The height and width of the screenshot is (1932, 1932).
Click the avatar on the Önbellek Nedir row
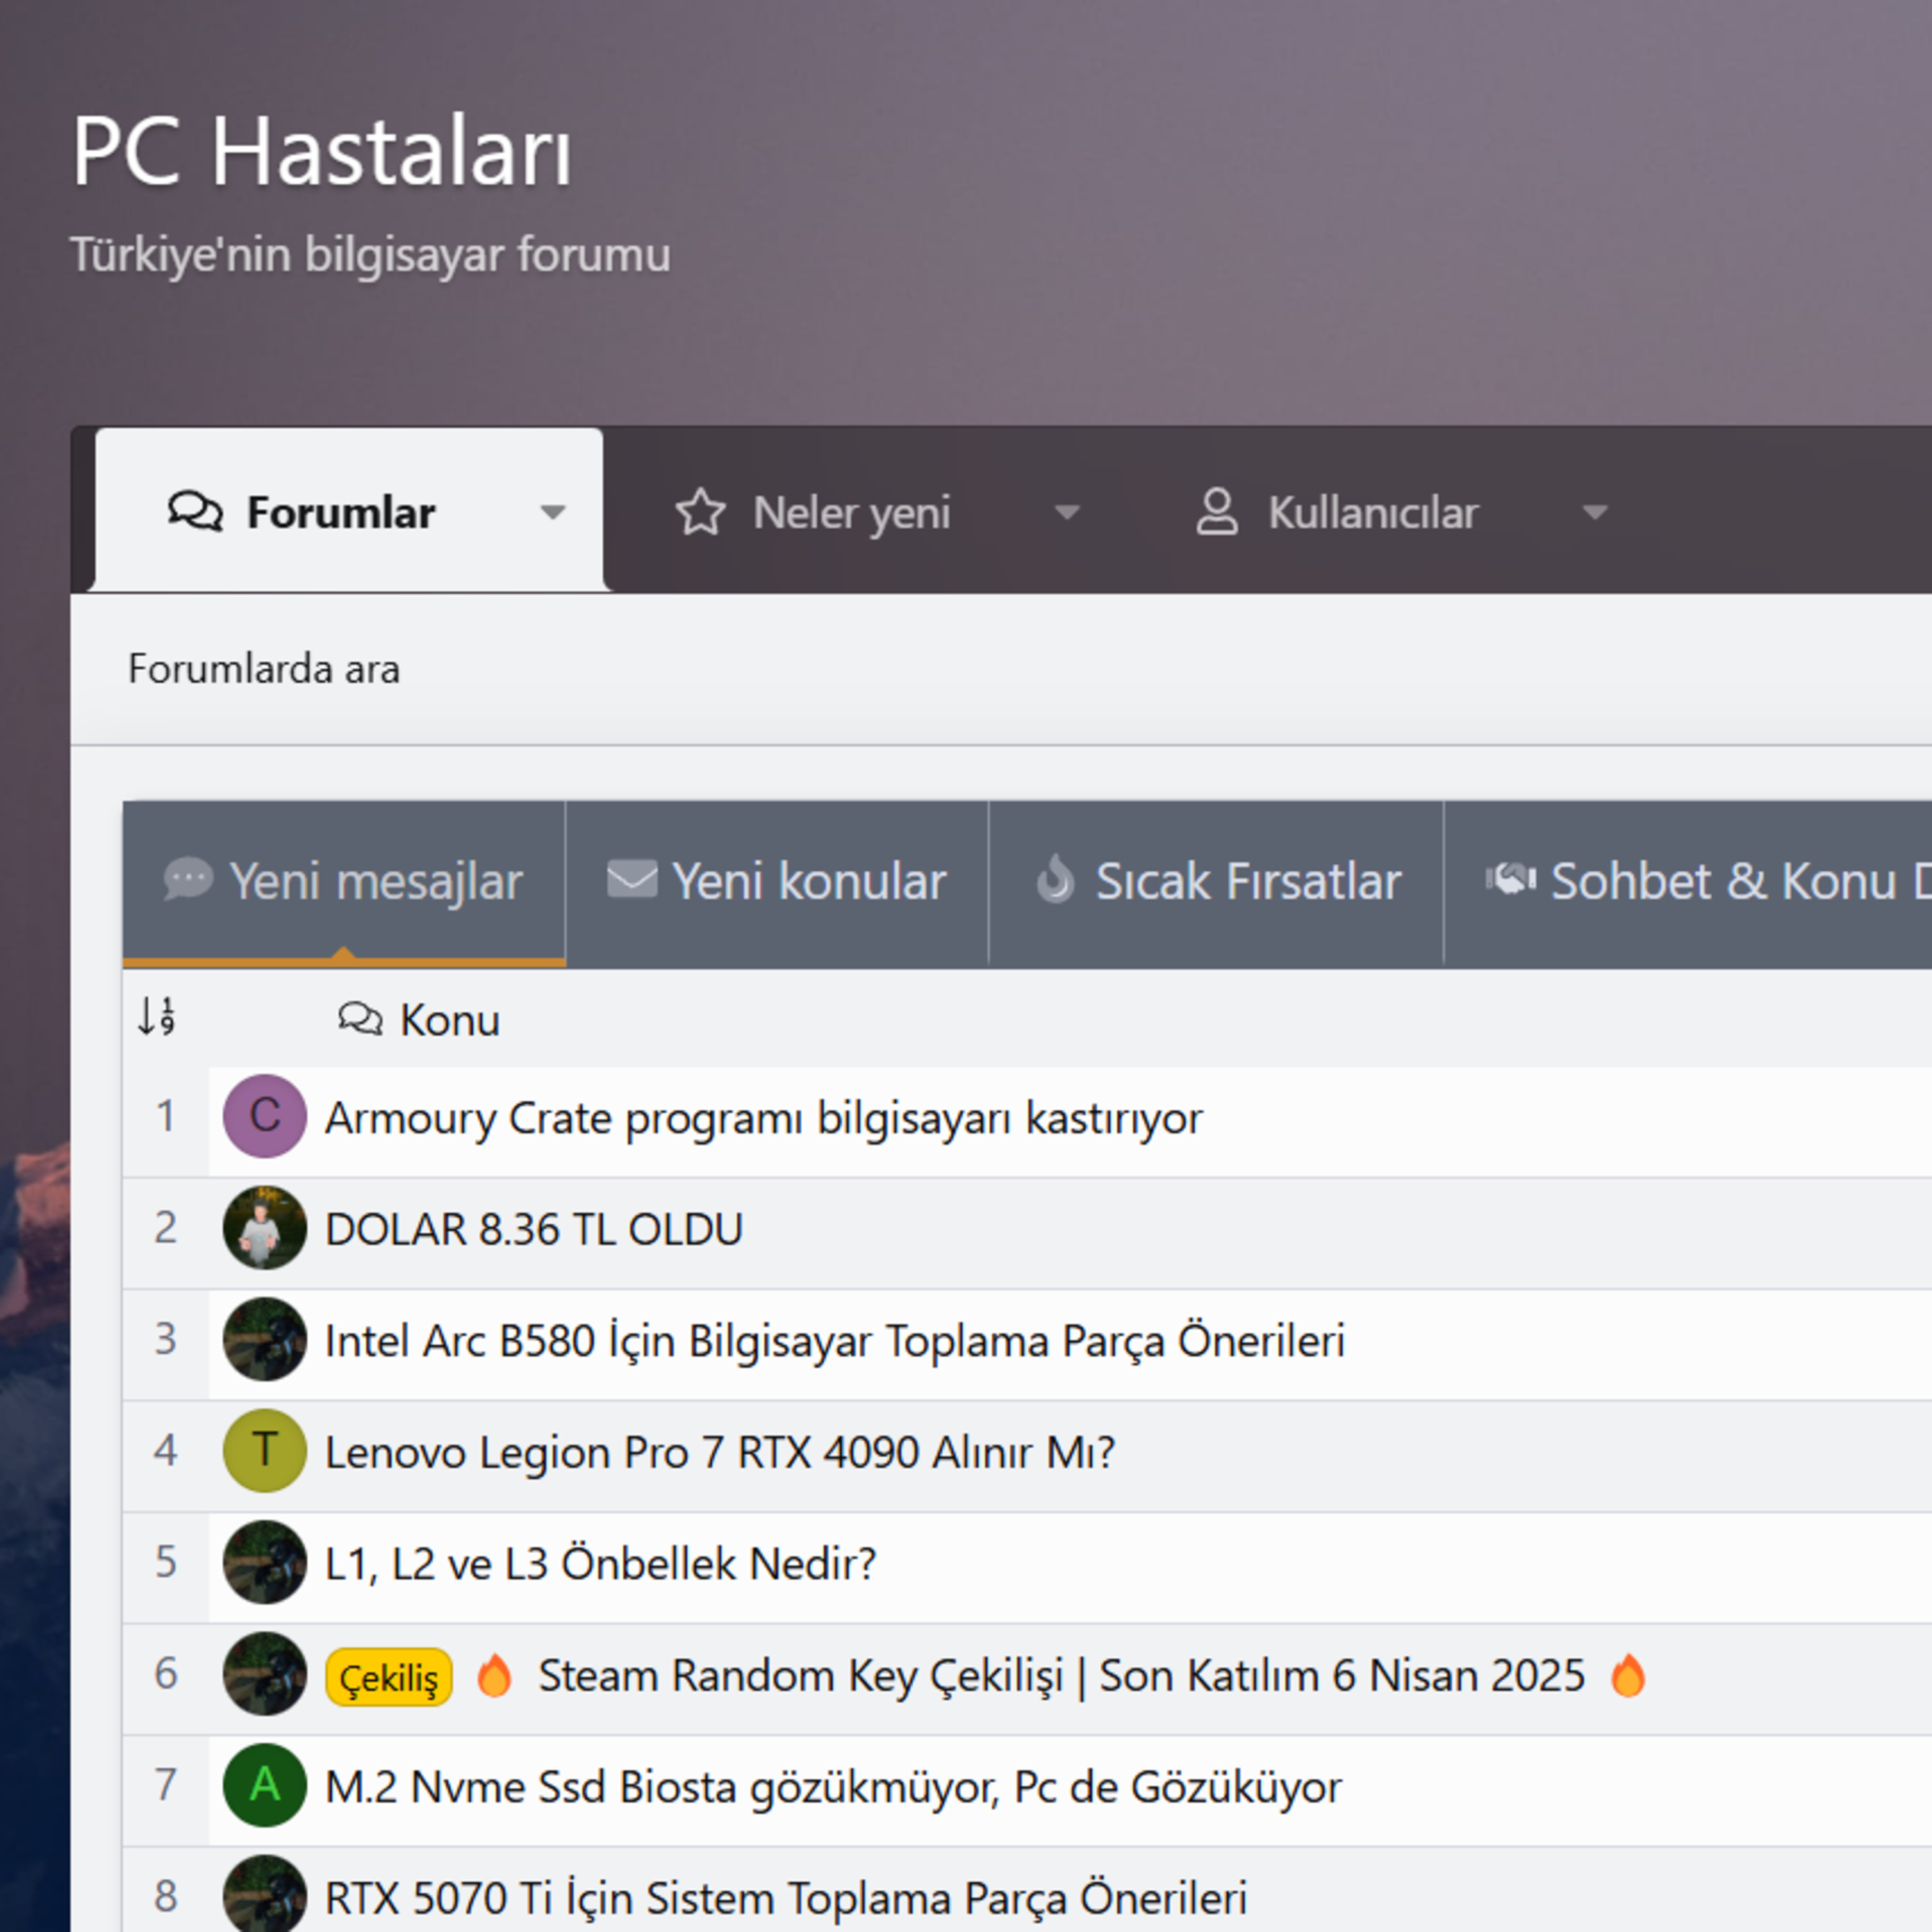point(264,1562)
